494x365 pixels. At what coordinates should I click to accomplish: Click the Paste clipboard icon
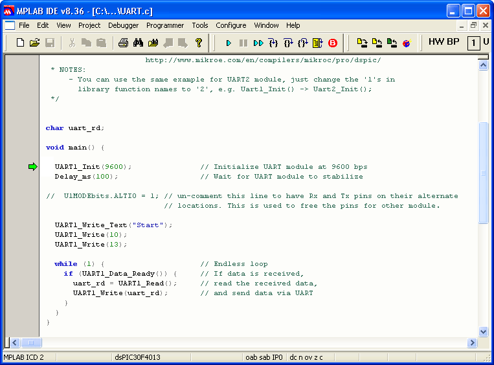tap(101, 43)
